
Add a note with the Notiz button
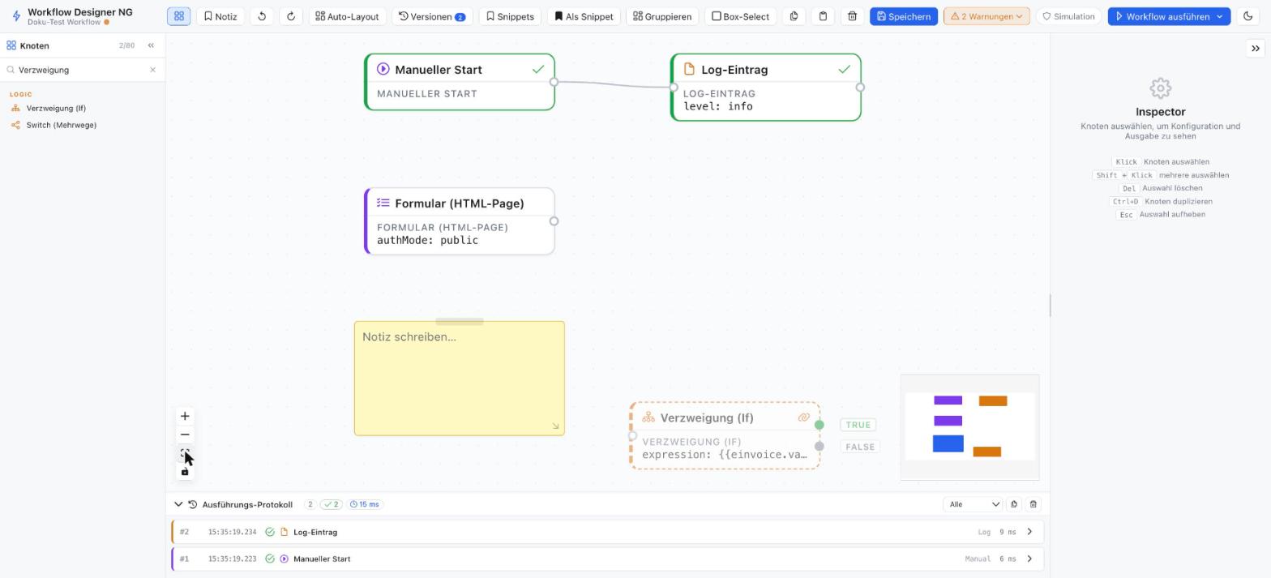[x=220, y=16]
